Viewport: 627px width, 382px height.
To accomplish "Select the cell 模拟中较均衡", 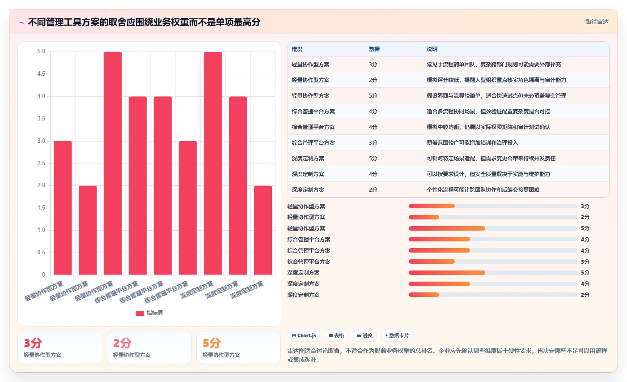I will point(488,127).
